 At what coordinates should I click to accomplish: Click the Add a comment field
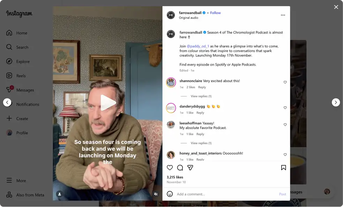click(226, 194)
